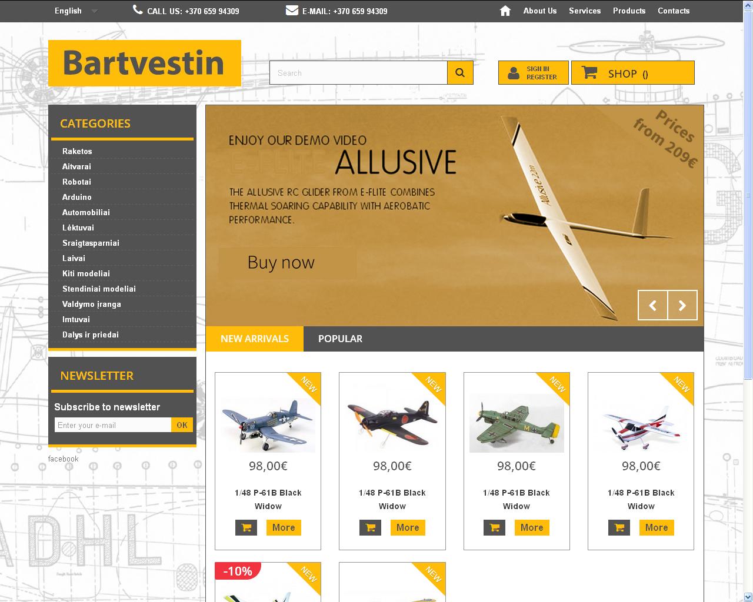
Task: Click the phone icon next to Call Us
Action: point(138,9)
